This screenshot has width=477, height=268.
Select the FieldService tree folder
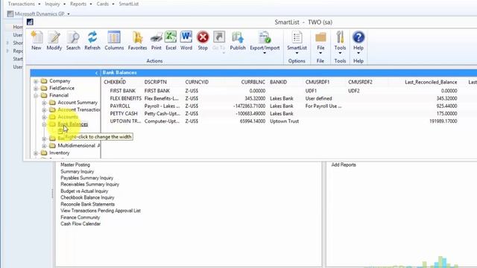[x=62, y=88]
